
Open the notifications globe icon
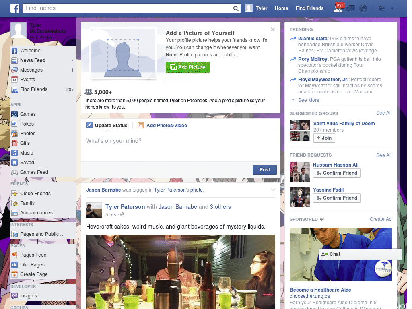click(363, 9)
